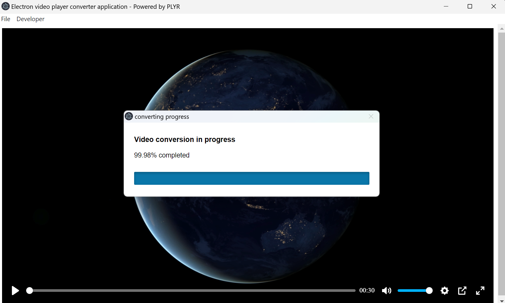This screenshot has width=505, height=303.
Task: Open the File menu
Action: [x=6, y=19]
